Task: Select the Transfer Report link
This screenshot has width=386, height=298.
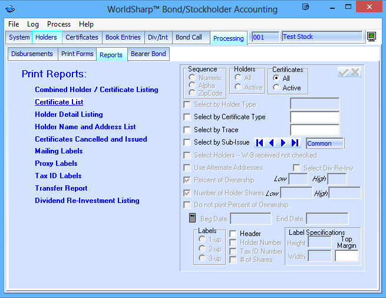Action: pos(61,188)
